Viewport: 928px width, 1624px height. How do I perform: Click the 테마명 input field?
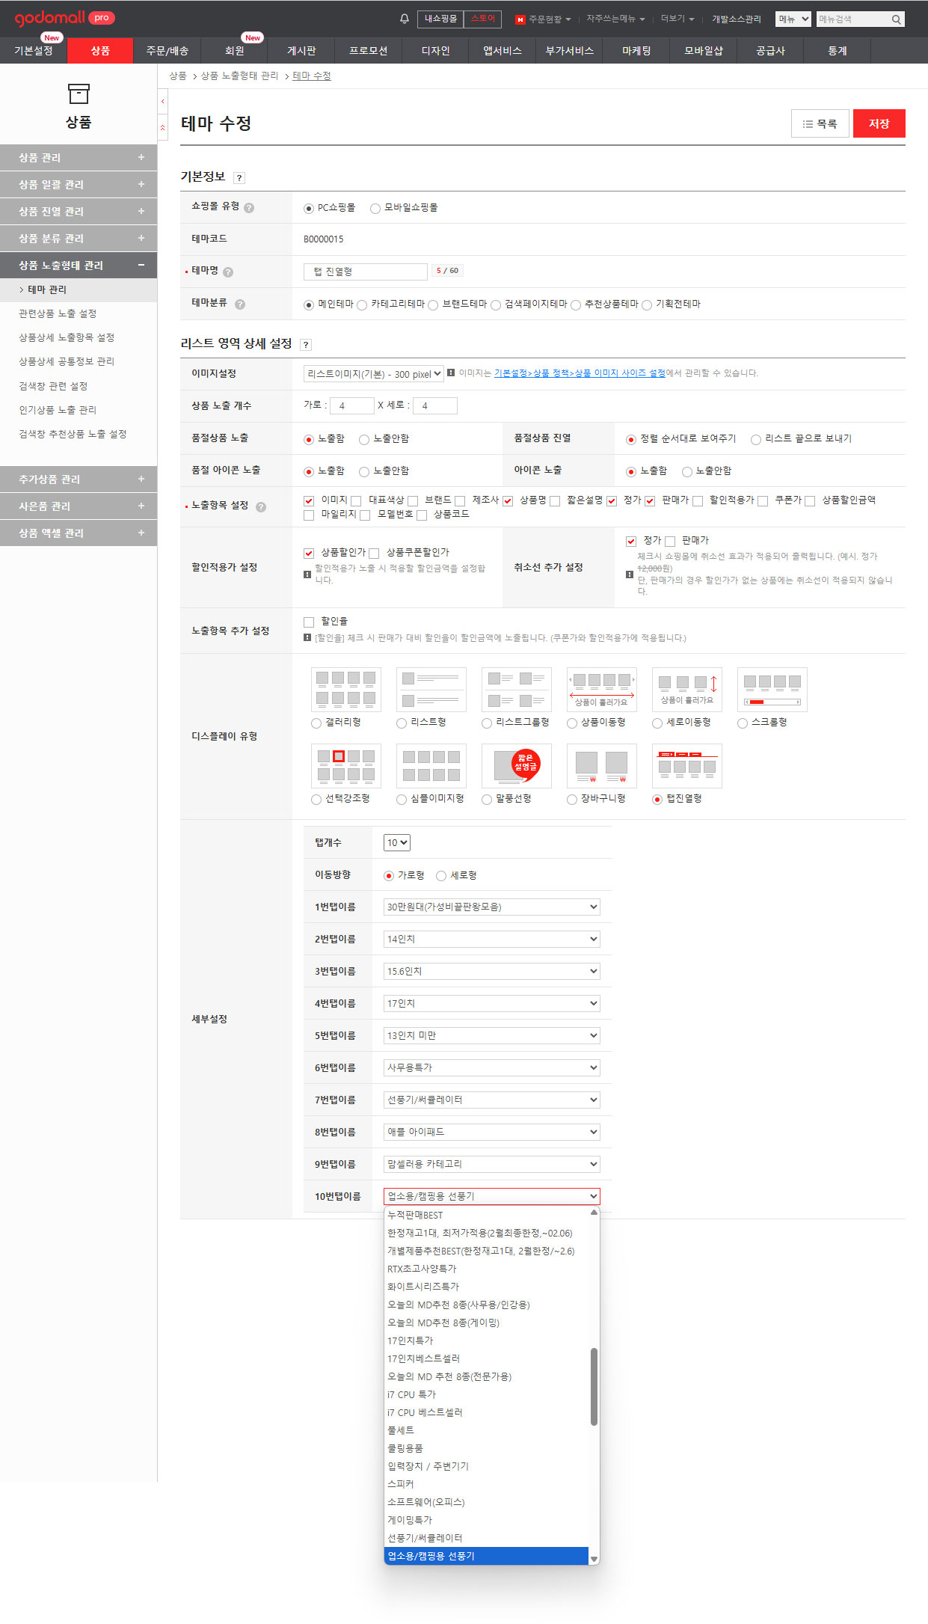point(366,272)
